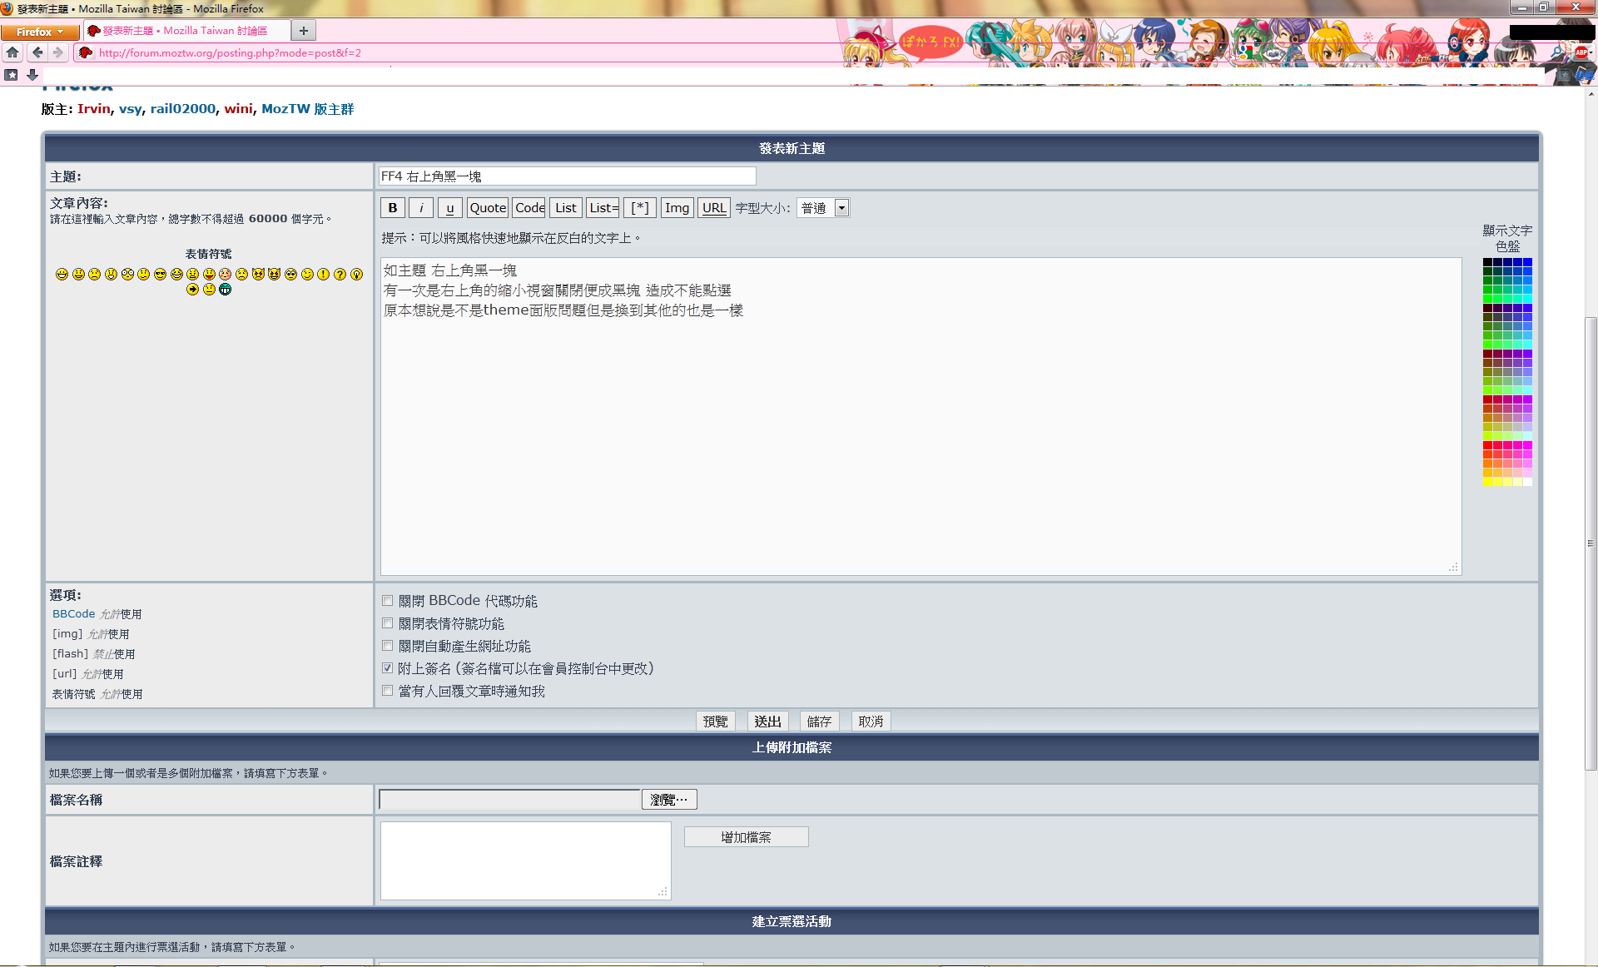
Task: Open moderator Irvin's profile link
Action: (x=94, y=109)
